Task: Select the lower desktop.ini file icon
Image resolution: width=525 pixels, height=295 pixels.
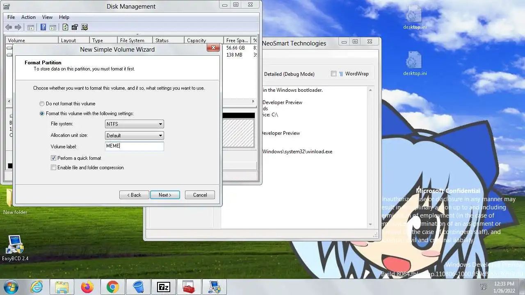Action: pyautogui.click(x=415, y=64)
